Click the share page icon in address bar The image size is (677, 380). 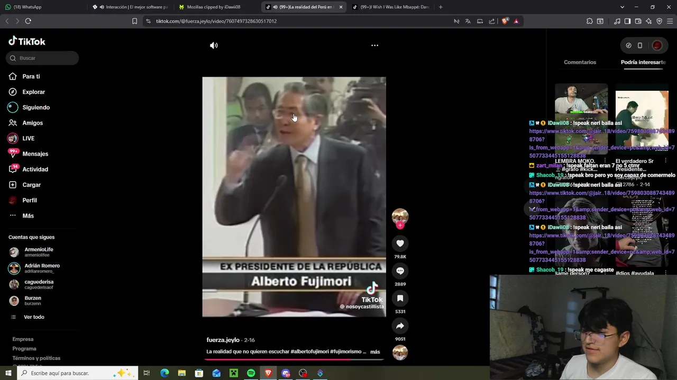click(x=492, y=21)
